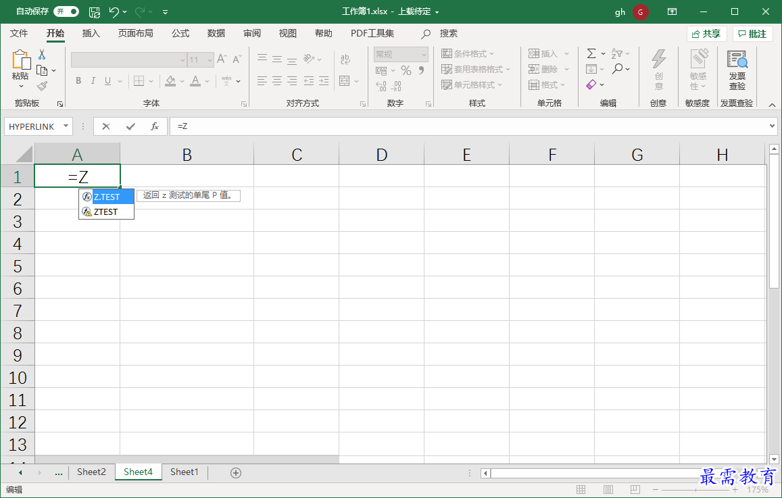Click the Share button

[x=707, y=34]
